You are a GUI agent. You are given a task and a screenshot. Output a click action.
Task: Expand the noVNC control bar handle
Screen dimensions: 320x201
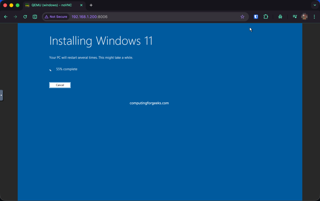(x=1, y=96)
